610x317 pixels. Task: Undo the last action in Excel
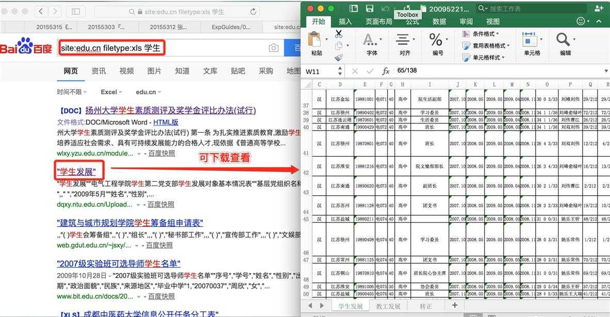(385, 9)
